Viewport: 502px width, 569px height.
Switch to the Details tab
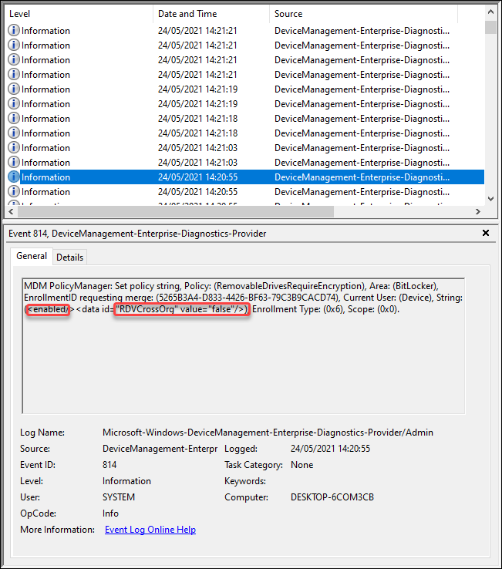pos(70,258)
